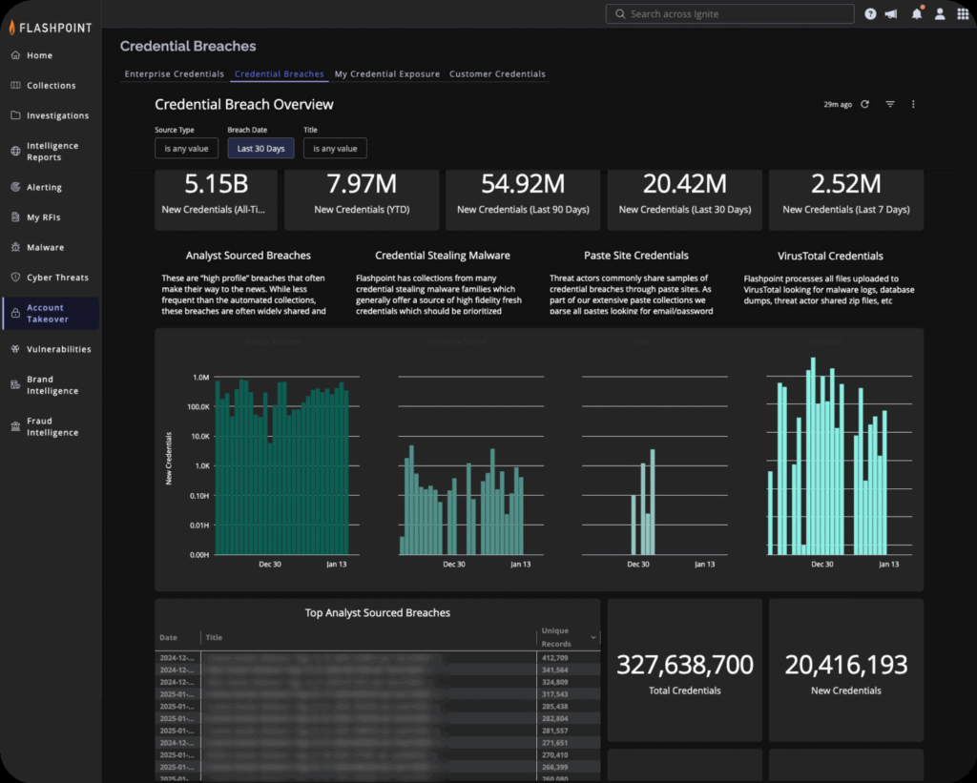The image size is (977, 783).
Task: Click the Intelligence Reports globe icon
Action: (x=15, y=152)
